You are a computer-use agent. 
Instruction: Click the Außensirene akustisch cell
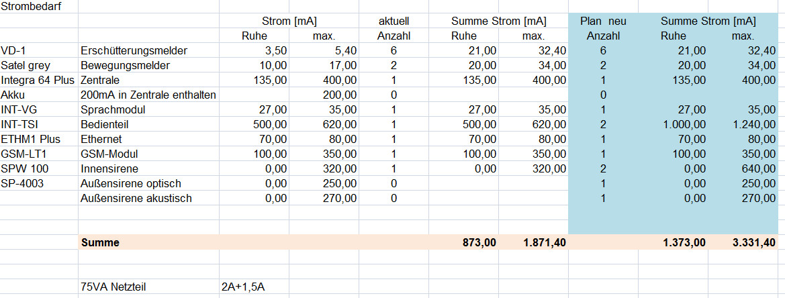tap(136, 198)
